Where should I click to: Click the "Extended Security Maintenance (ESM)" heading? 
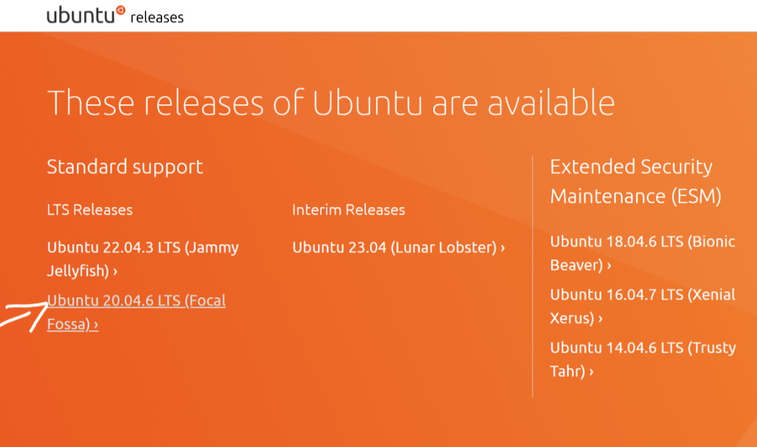click(635, 181)
